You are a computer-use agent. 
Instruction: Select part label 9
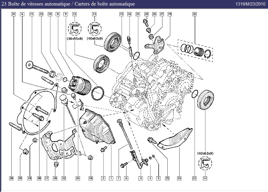pos(66,14)
